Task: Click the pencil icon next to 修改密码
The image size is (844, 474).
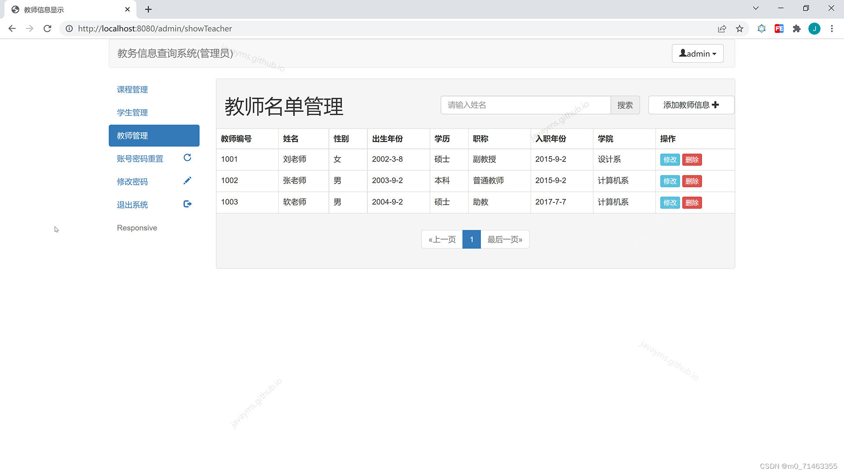Action: pyautogui.click(x=187, y=181)
